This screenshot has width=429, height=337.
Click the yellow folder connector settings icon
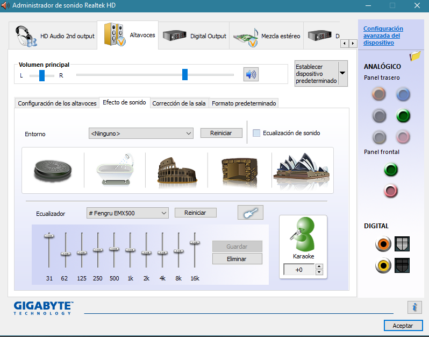(x=415, y=55)
